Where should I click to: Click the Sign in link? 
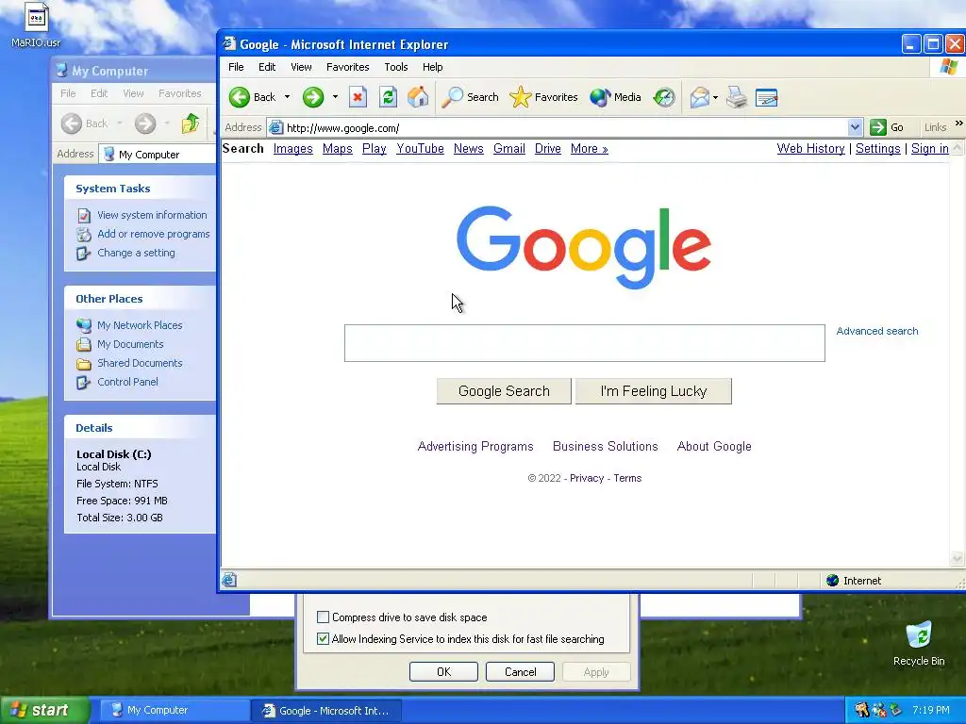pos(929,148)
